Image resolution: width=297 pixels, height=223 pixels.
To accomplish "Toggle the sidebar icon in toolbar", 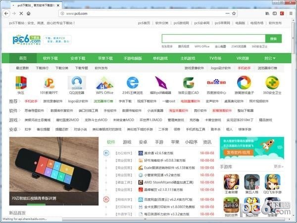I will click(275, 13).
